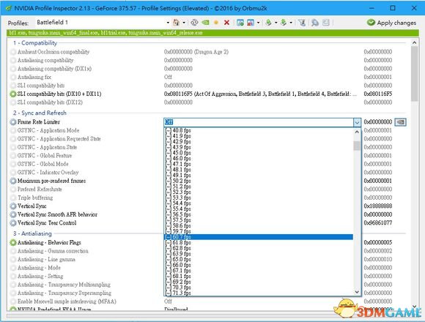The image size is (425, 322).
Task: Click the gear icon next to Maximum pre-rendered frames
Action: point(13,181)
